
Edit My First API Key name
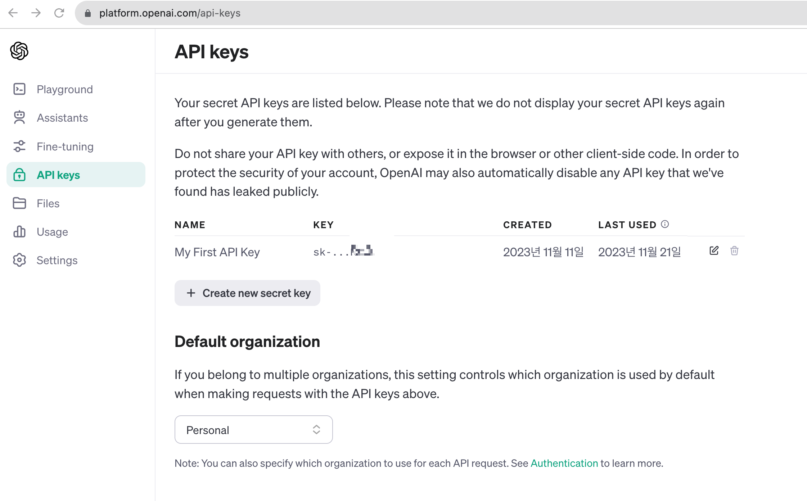(x=714, y=251)
